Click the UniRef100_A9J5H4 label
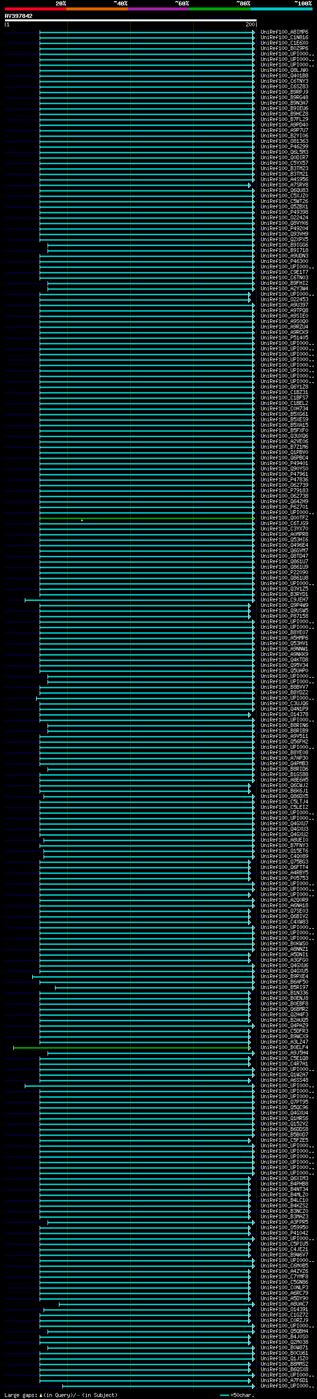Viewport: 317px width, 1399px height. pyautogui.click(x=284, y=1053)
